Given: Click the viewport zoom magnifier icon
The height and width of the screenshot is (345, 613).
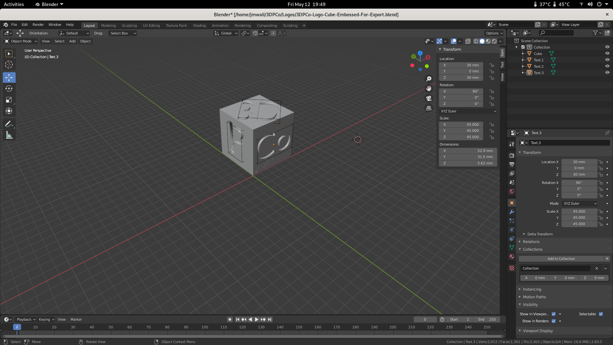Looking at the screenshot, I should 429,79.
